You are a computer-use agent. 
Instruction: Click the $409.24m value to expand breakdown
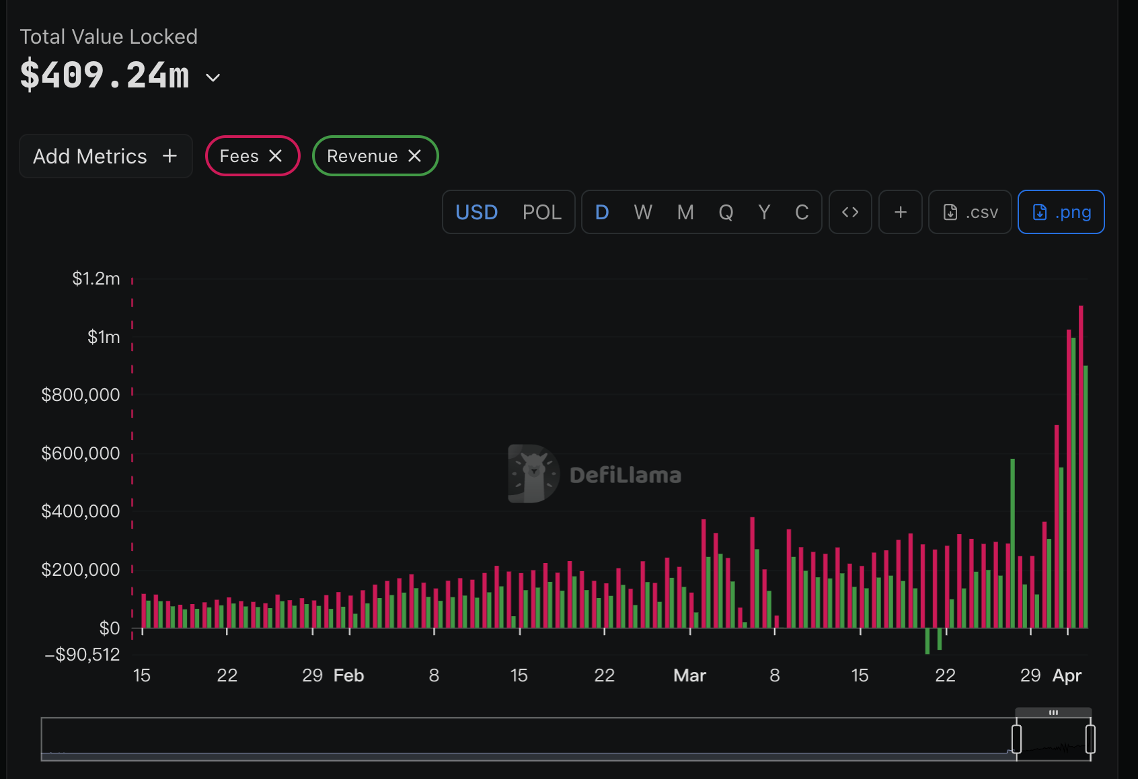pos(105,75)
